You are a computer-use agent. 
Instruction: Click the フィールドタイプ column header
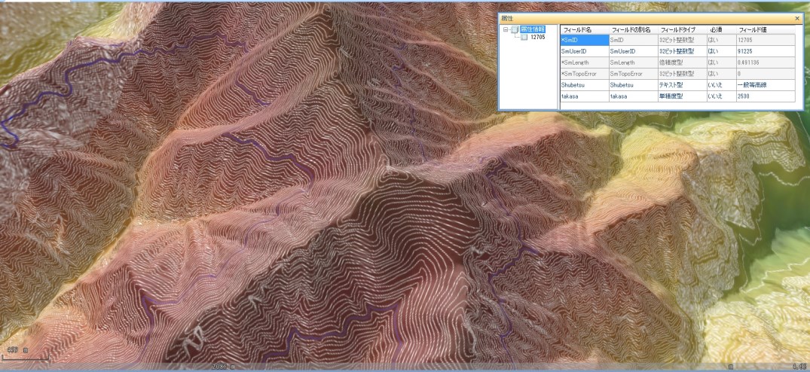680,29
